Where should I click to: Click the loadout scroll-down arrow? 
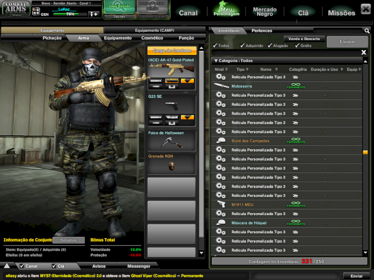201,253
